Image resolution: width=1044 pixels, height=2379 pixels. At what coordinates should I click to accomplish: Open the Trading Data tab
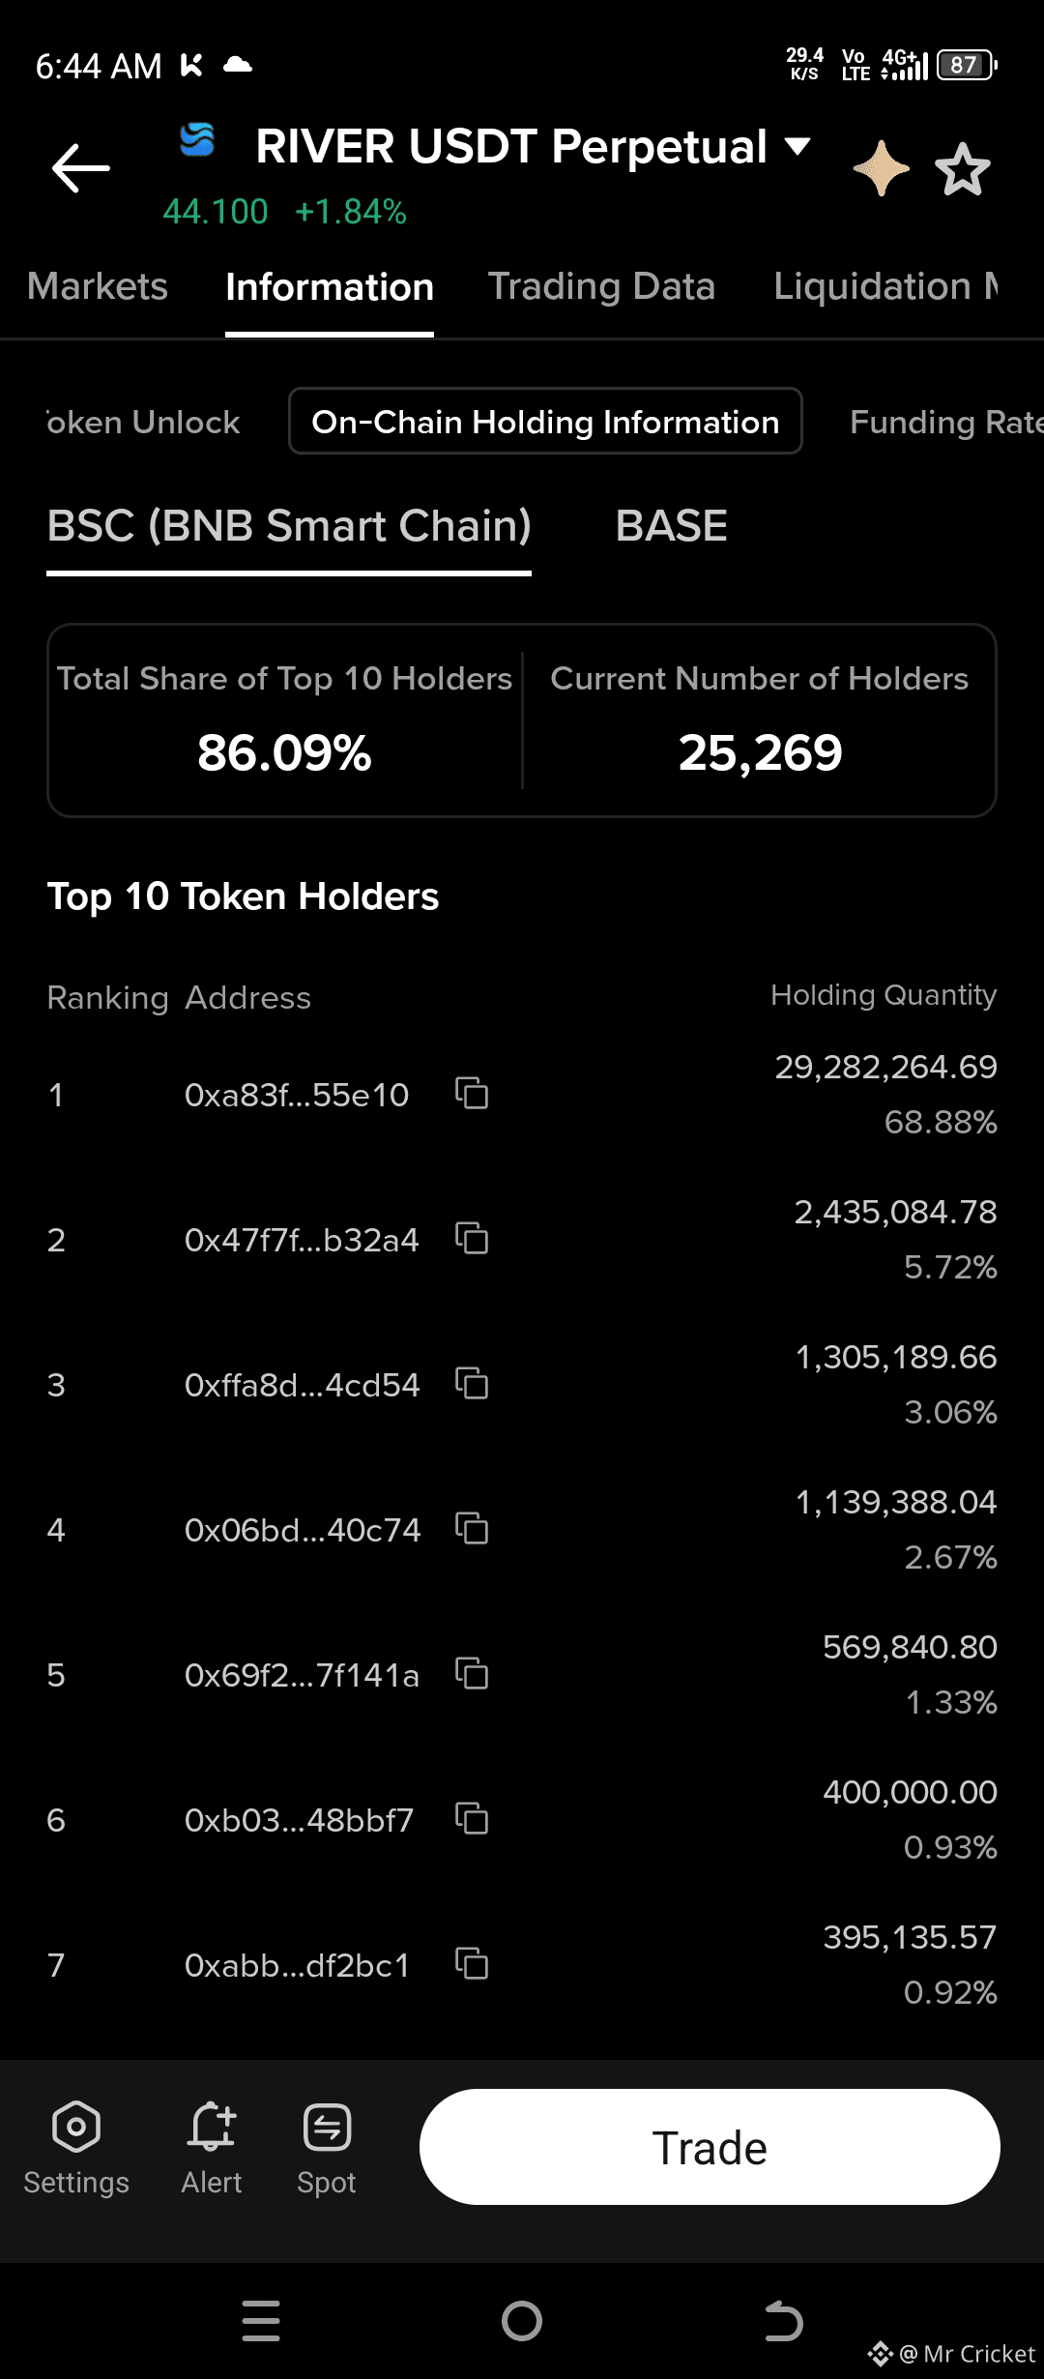(x=601, y=286)
